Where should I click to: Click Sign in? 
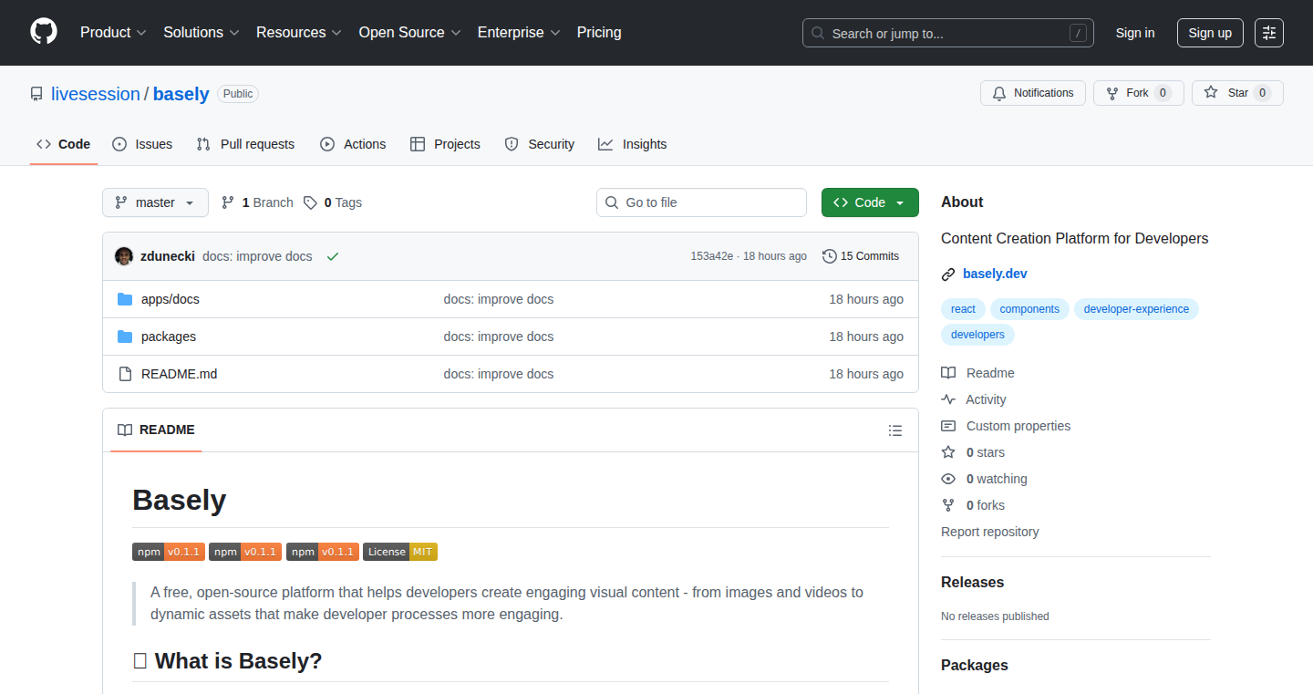1135,33
